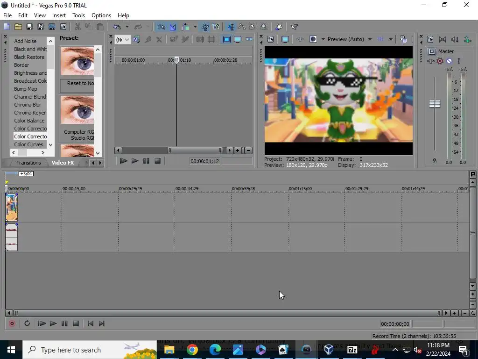Image resolution: width=478 pixels, height=359 pixels.
Task: Open Microsoft Edge from the taskbar
Action: 215,350
